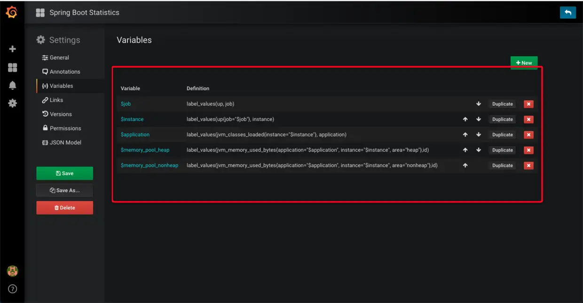The width and height of the screenshot is (583, 303).
Task: Click the red Delete dashboard button
Action: pyautogui.click(x=65, y=208)
